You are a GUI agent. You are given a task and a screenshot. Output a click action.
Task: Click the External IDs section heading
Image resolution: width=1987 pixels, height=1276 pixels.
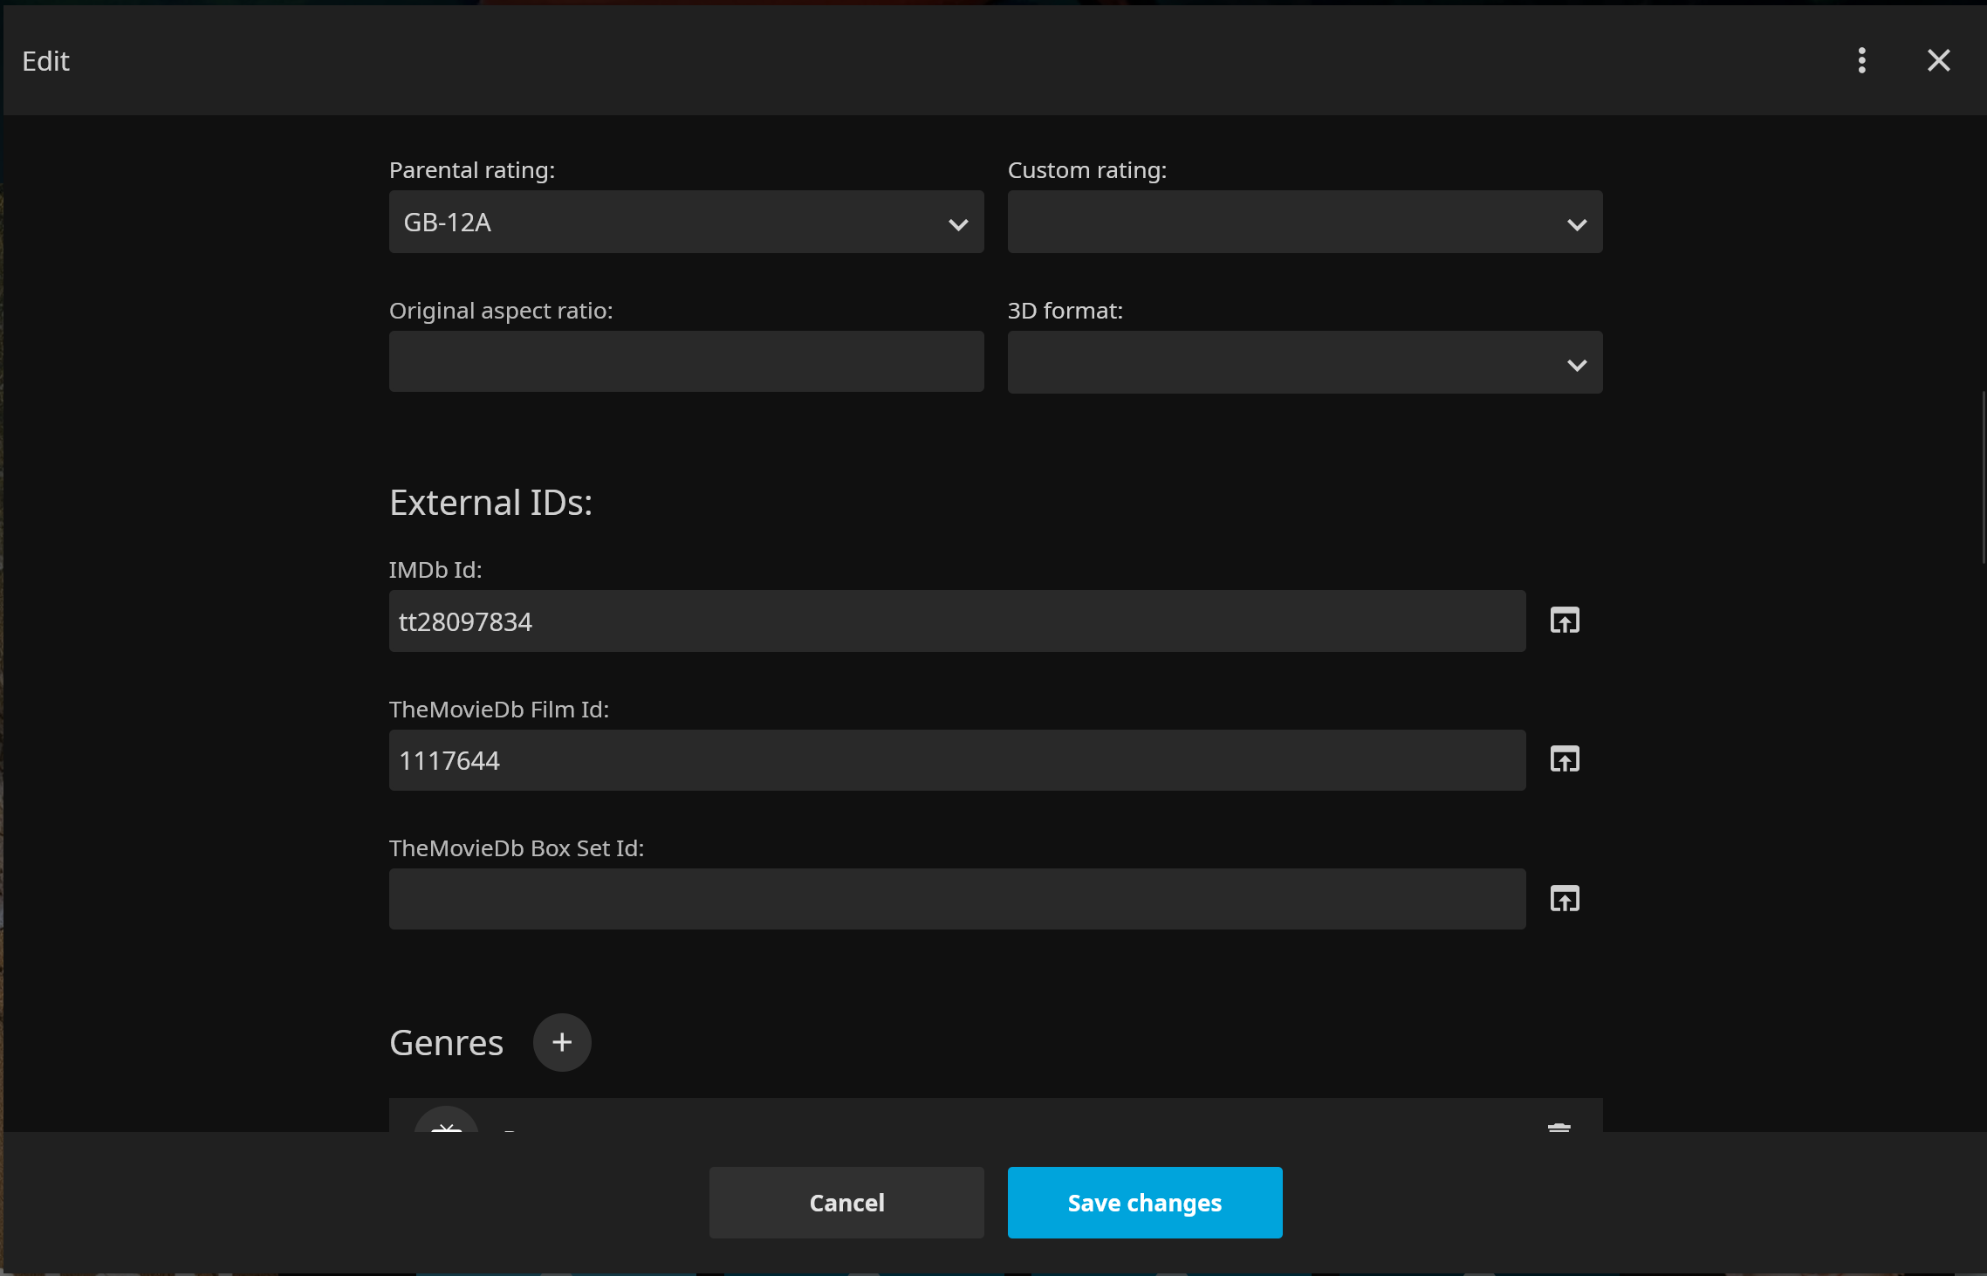[x=490, y=503]
